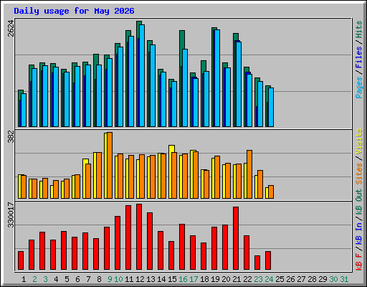Click the red kB bar for day 23
The image size is (367, 287).
pos(257,263)
